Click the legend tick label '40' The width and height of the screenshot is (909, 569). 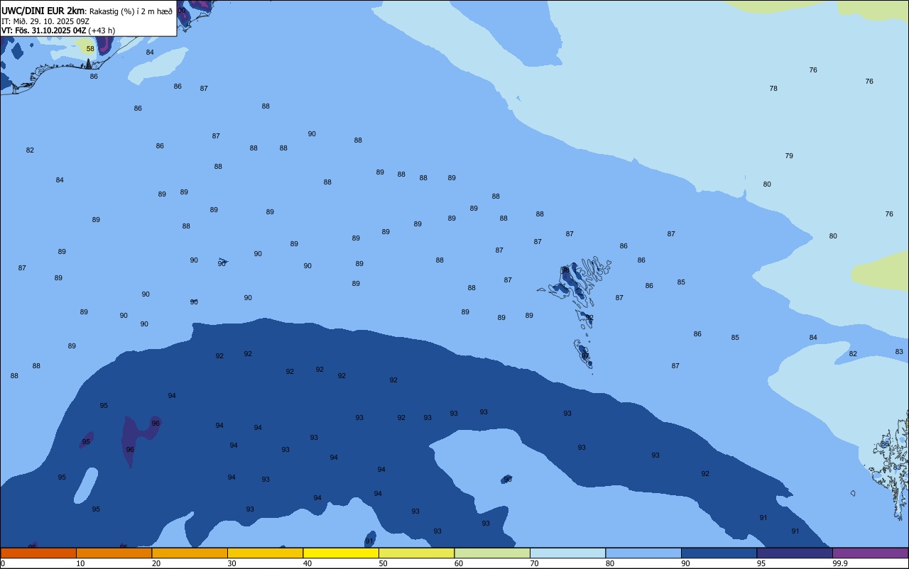307,563
